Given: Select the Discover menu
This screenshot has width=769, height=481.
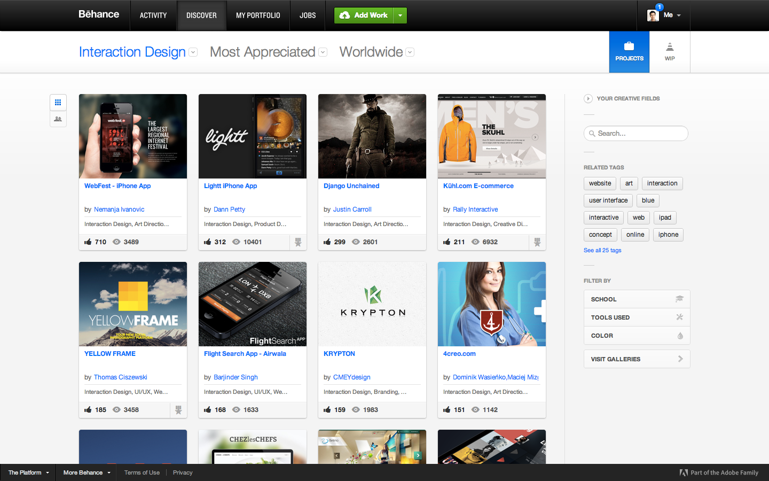Looking at the screenshot, I should 201,15.
